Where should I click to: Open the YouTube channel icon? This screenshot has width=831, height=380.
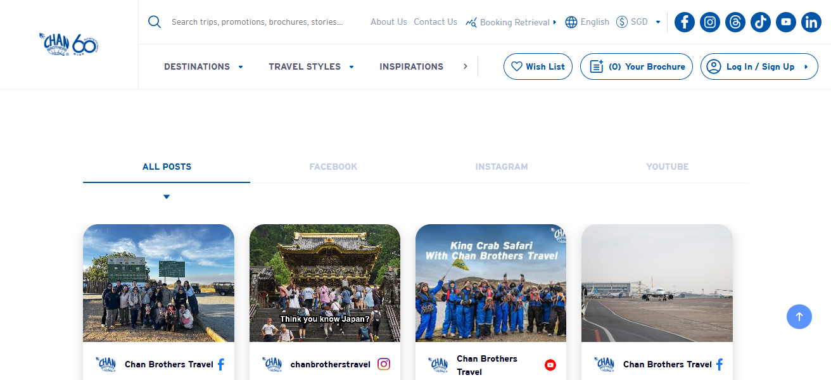click(x=785, y=22)
